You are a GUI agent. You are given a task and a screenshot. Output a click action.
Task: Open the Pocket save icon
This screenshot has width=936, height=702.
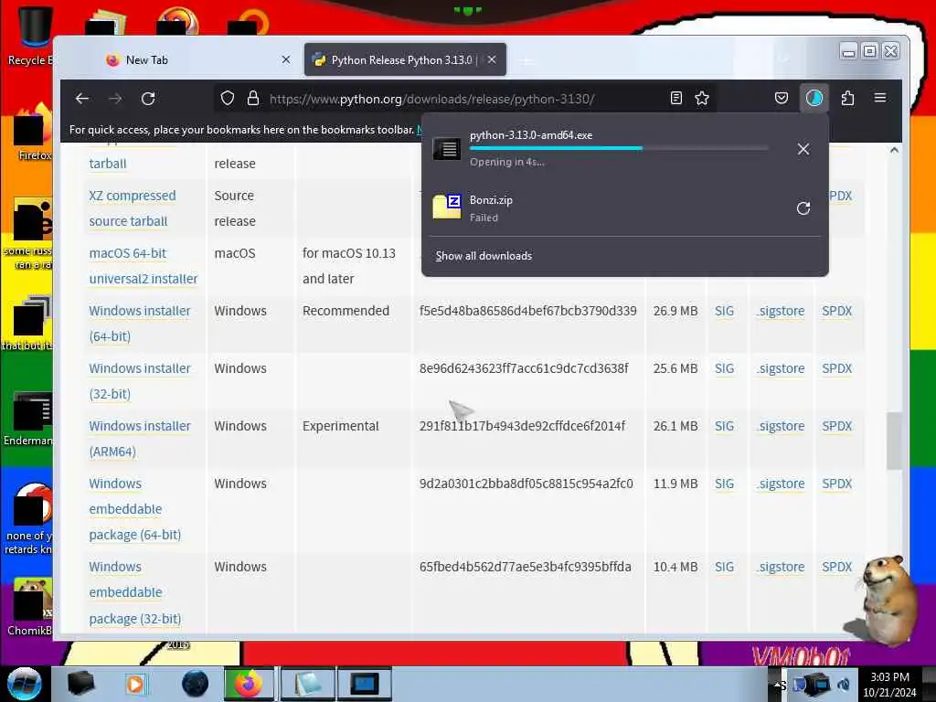[x=782, y=98]
